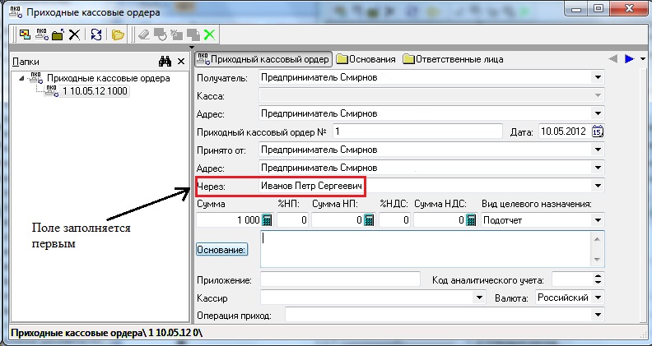Open the Адрес dropdown below Касса
Viewport: 652px width, 346px height.
pos(598,113)
